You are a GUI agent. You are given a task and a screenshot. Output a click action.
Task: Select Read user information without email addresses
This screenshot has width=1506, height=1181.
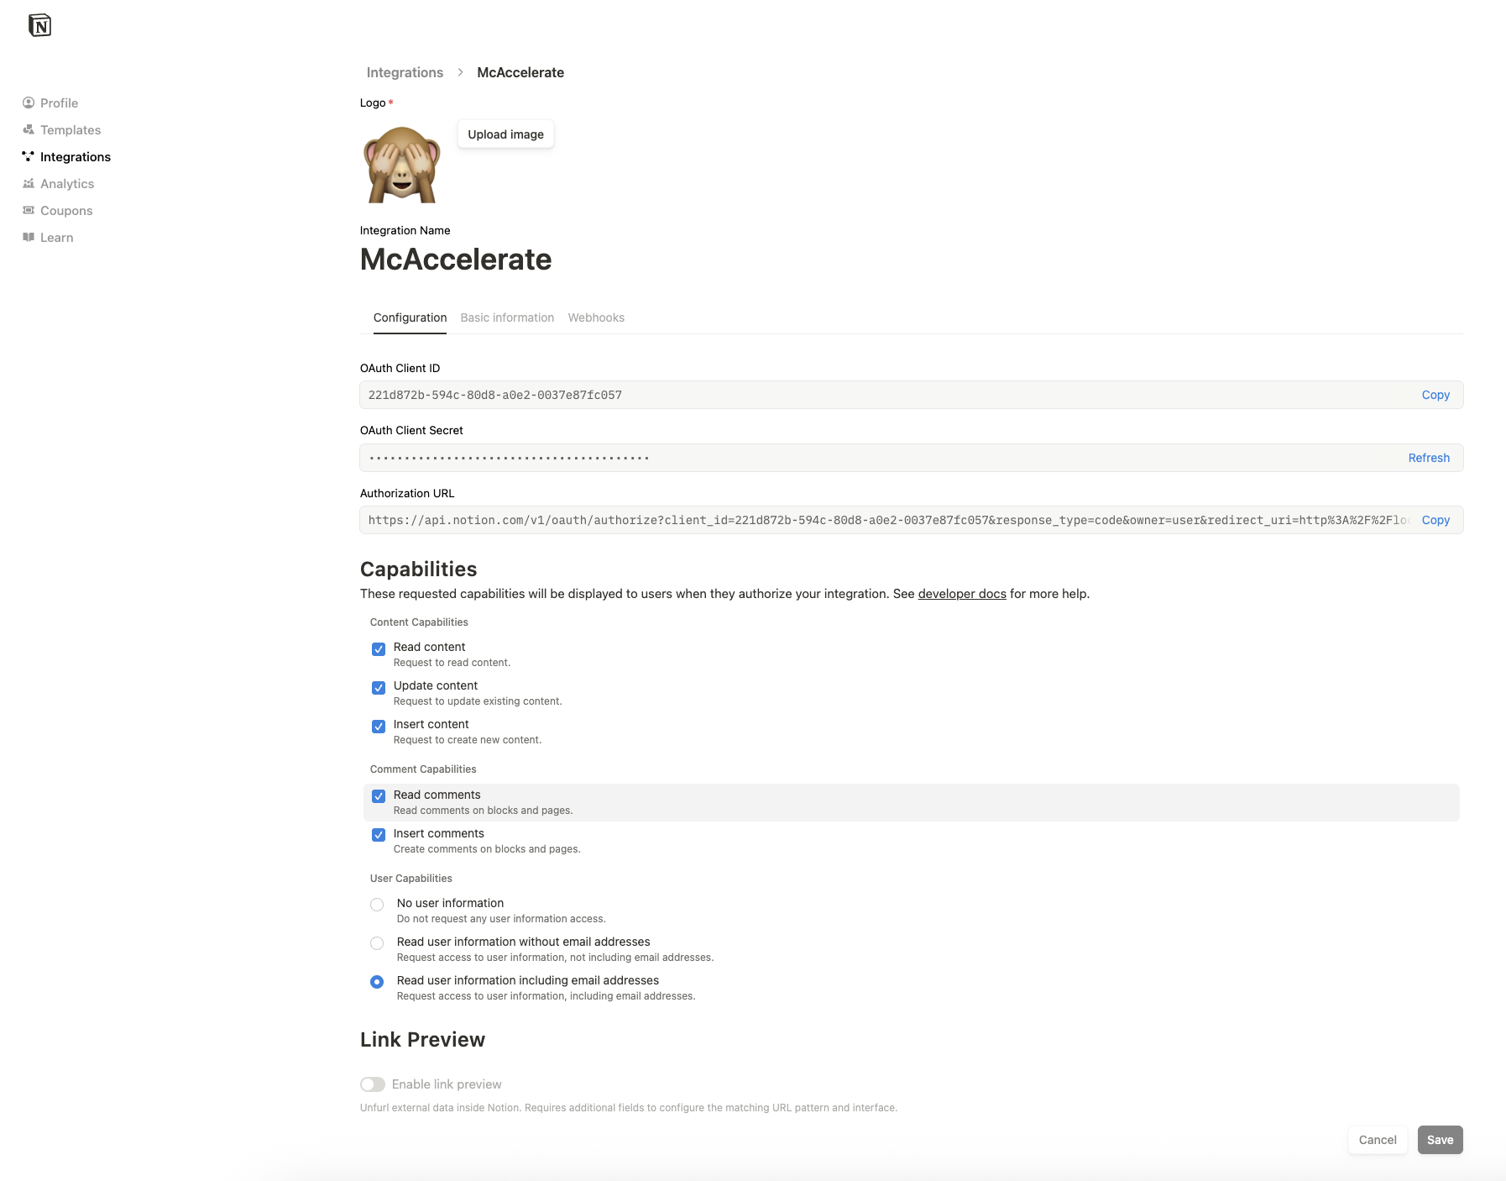(377, 943)
